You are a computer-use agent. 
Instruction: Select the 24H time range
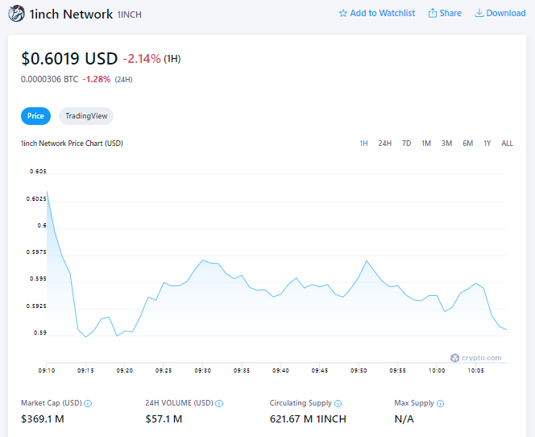[x=384, y=144]
